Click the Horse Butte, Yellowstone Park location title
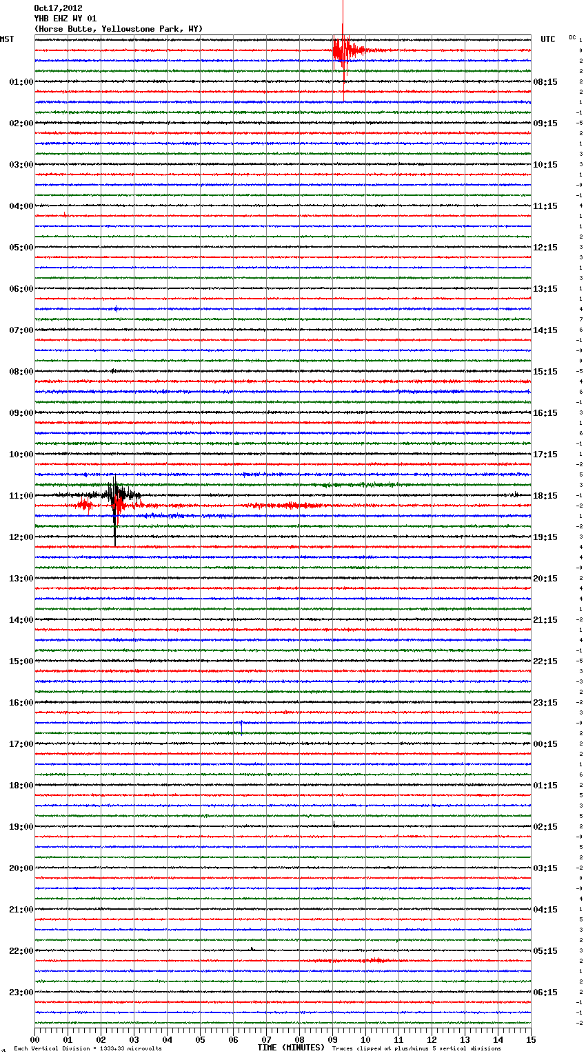 pos(119,29)
